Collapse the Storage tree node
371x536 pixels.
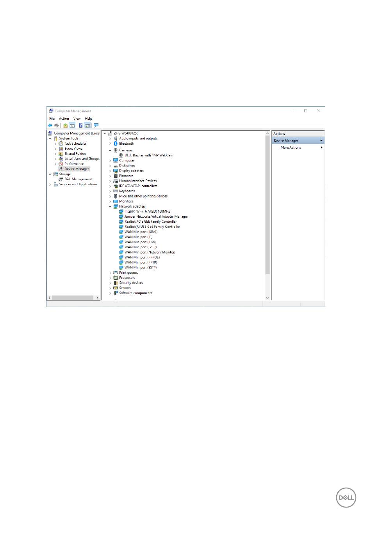(50, 174)
